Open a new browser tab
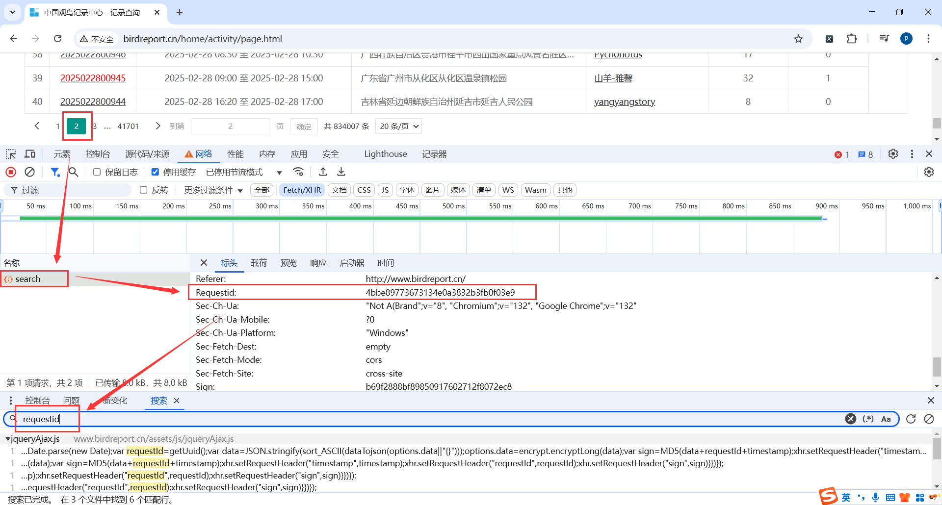 click(180, 12)
